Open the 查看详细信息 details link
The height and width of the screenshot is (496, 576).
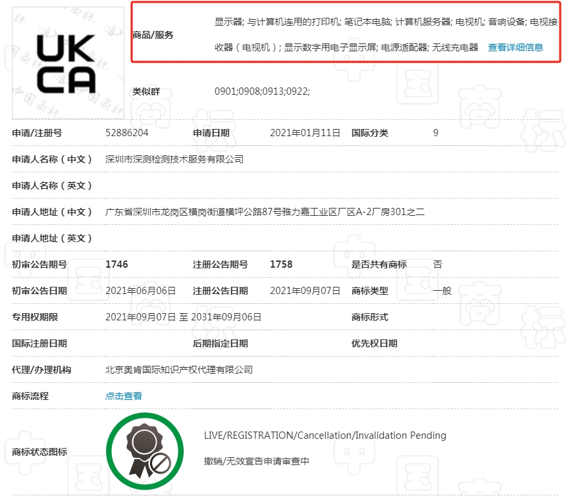coord(515,47)
